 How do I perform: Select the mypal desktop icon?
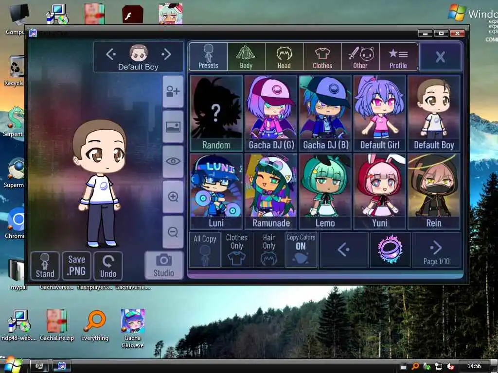click(x=18, y=275)
